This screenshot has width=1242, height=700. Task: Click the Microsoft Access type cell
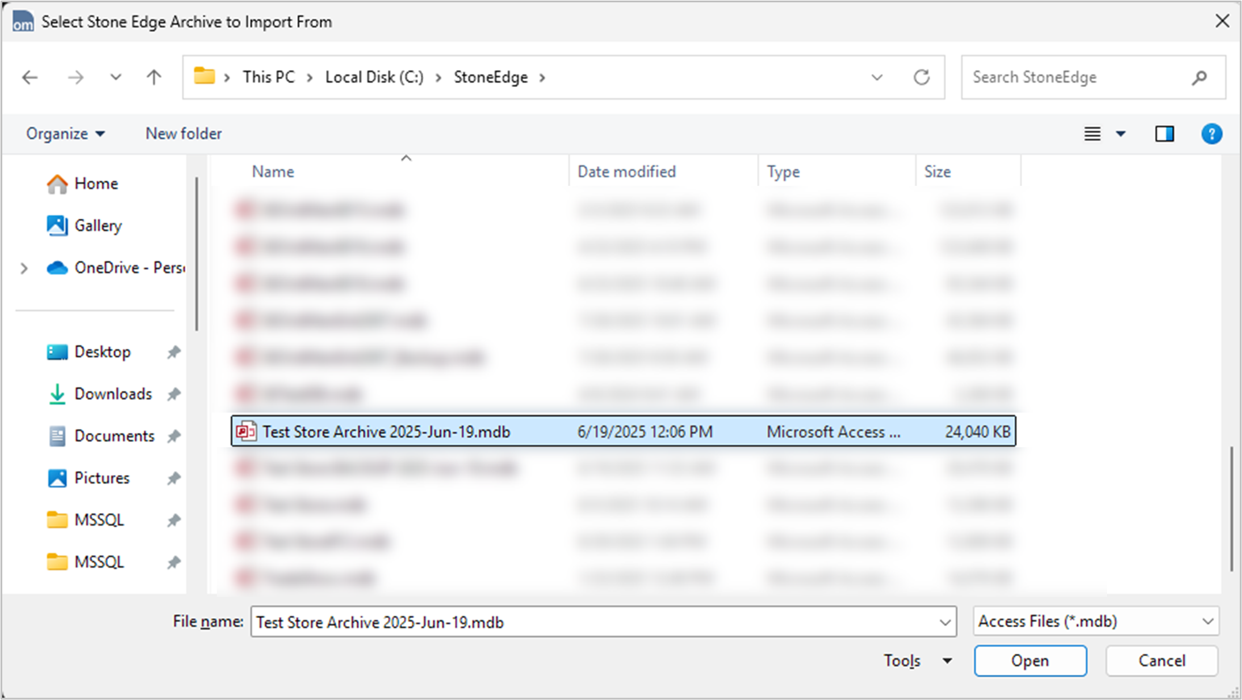click(x=833, y=432)
